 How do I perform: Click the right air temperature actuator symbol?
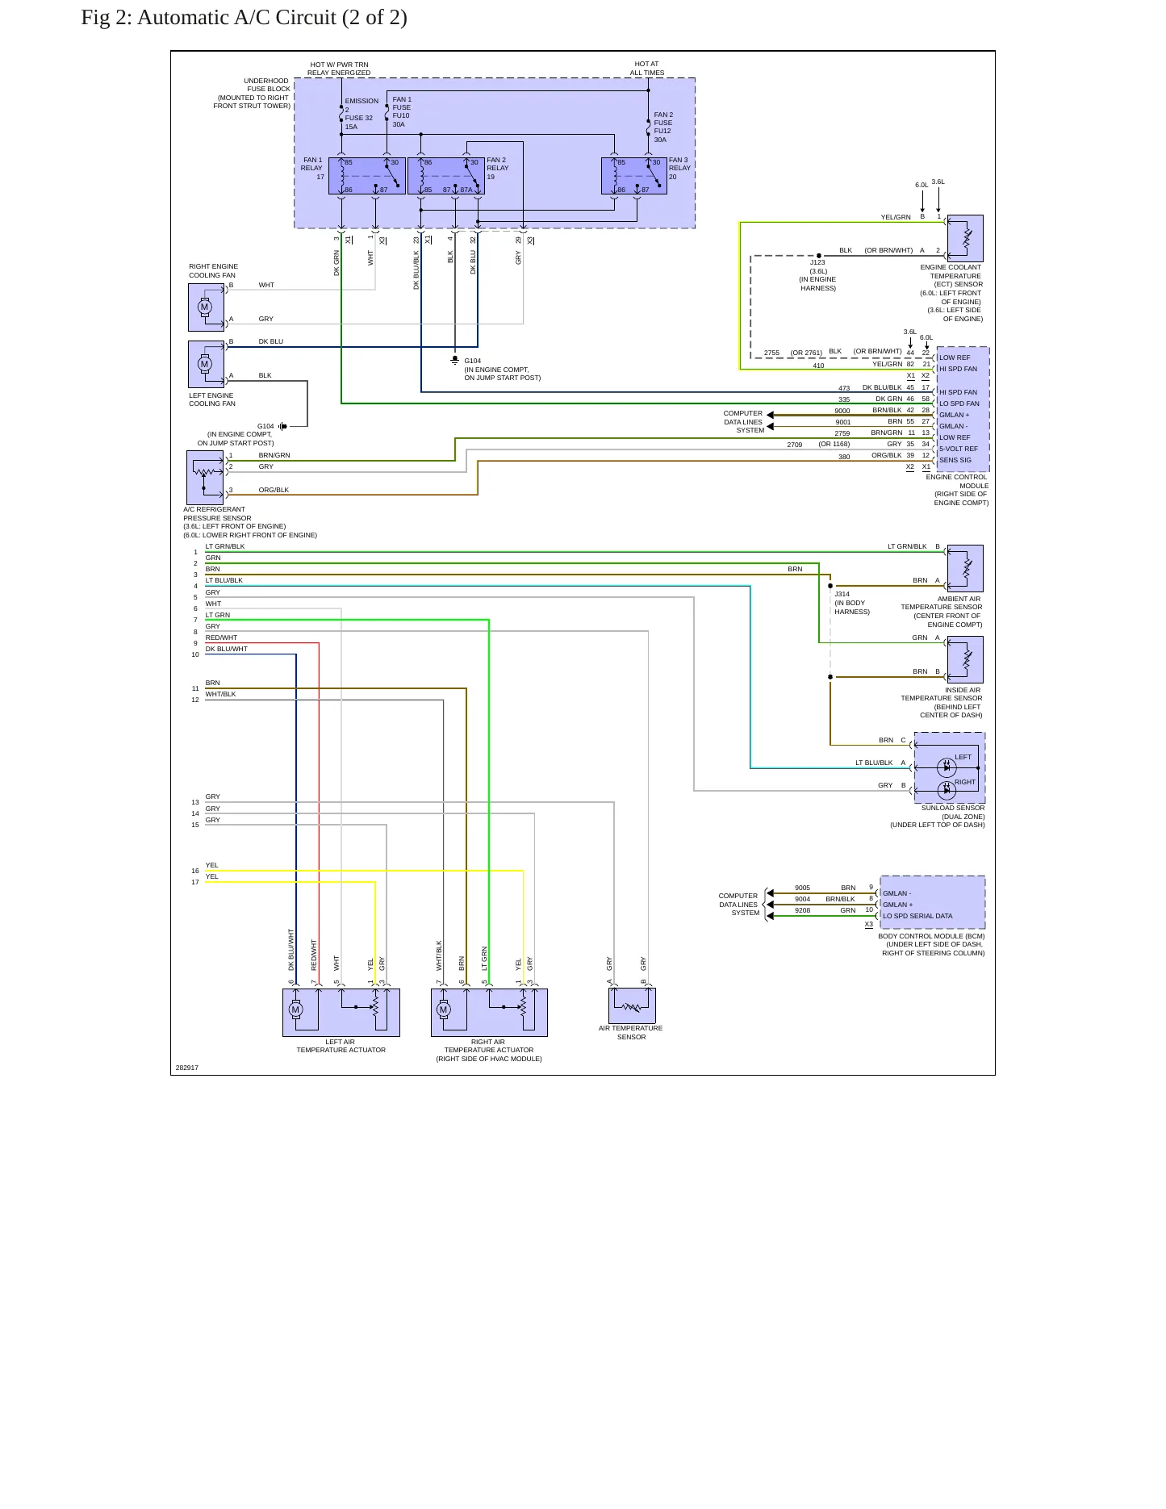(x=489, y=1013)
